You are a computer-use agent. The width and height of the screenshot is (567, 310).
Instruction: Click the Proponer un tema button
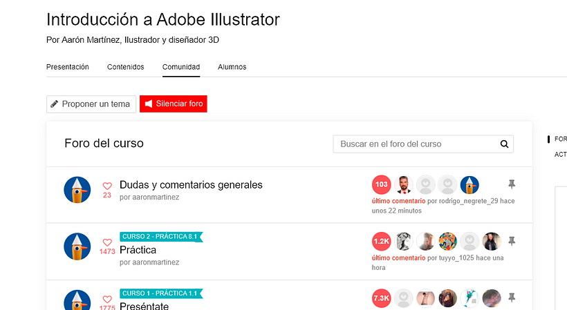tap(91, 104)
